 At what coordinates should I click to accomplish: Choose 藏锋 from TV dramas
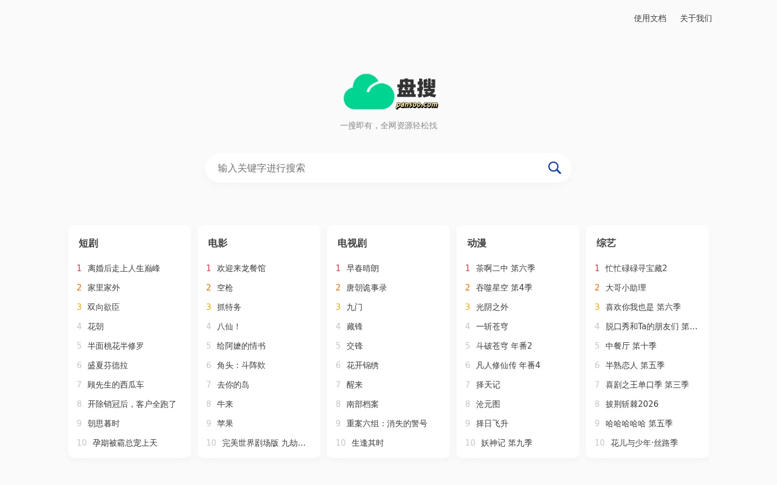[x=355, y=327]
